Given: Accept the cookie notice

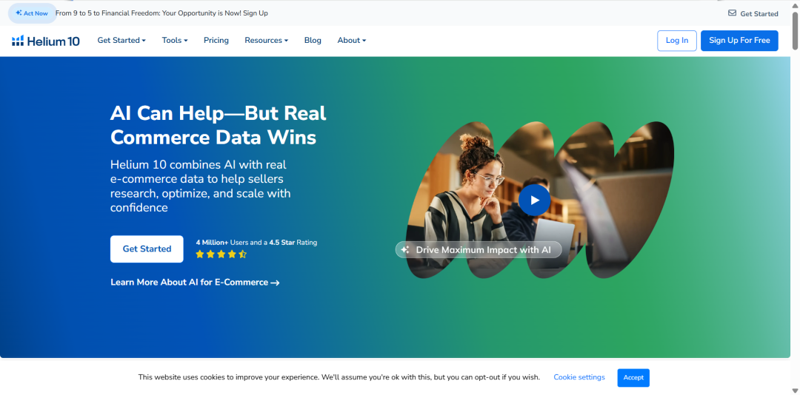Looking at the screenshot, I should tap(633, 377).
